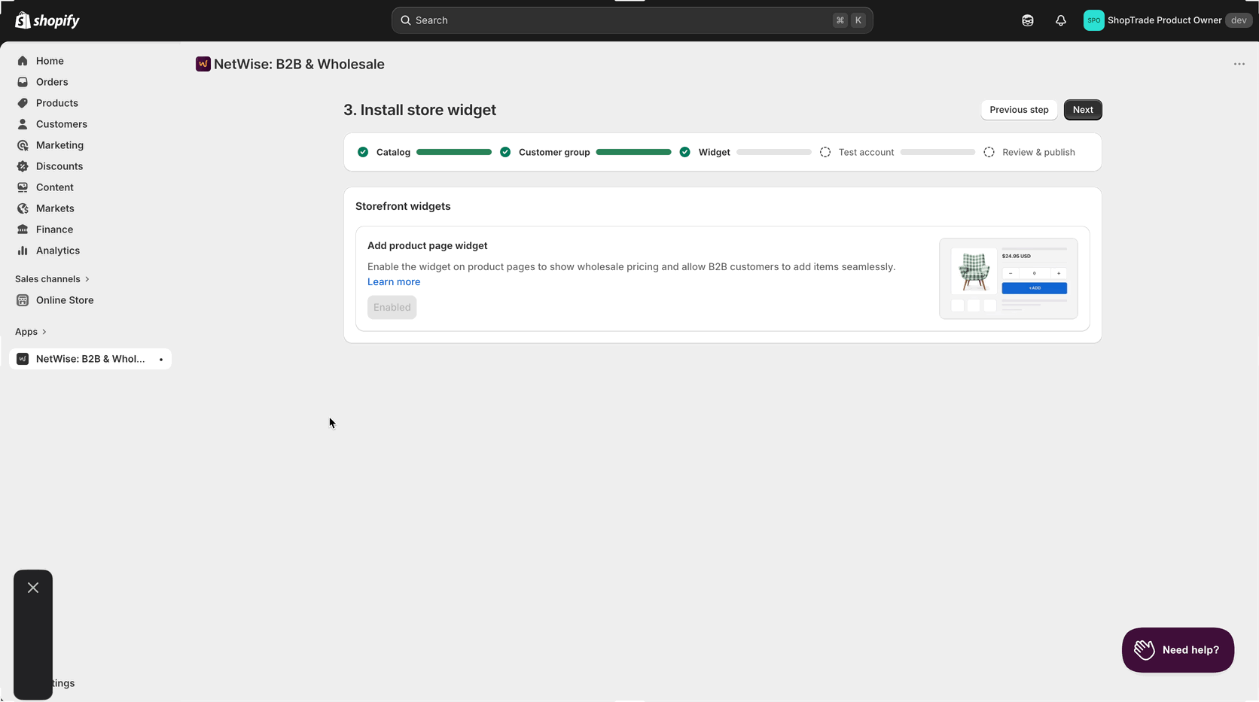Click the Customers person icon
Image resolution: width=1259 pixels, height=702 pixels.
[x=23, y=124]
